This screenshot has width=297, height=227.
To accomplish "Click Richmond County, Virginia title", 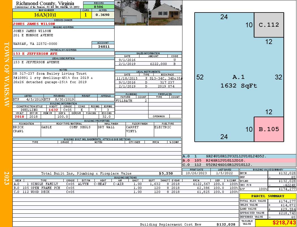I will click(x=45, y=3).
